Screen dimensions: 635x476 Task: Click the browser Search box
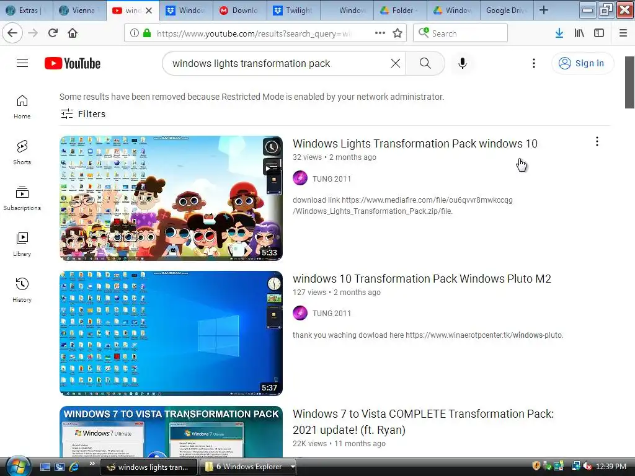[461, 33]
